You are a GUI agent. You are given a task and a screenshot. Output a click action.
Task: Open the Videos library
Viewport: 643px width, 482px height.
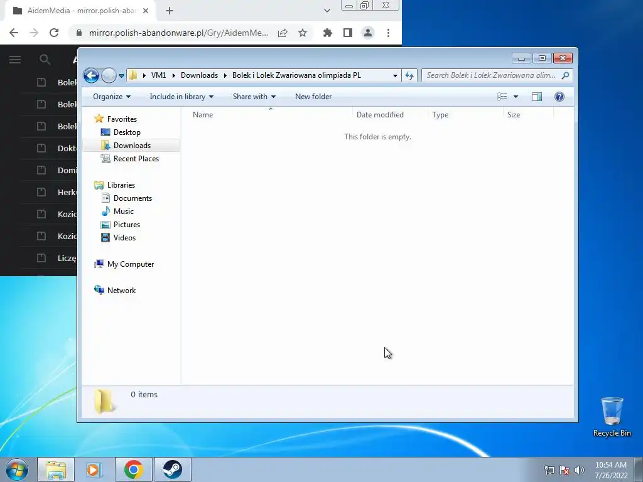124,238
